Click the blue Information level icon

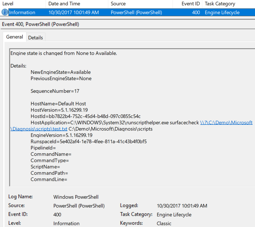click(5, 12)
